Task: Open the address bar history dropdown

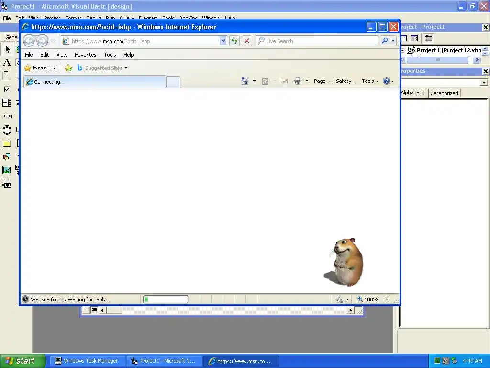Action: click(223, 41)
